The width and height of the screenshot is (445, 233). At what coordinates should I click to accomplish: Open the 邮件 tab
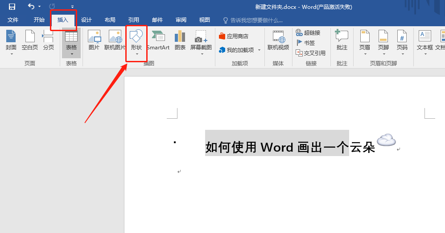157,20
